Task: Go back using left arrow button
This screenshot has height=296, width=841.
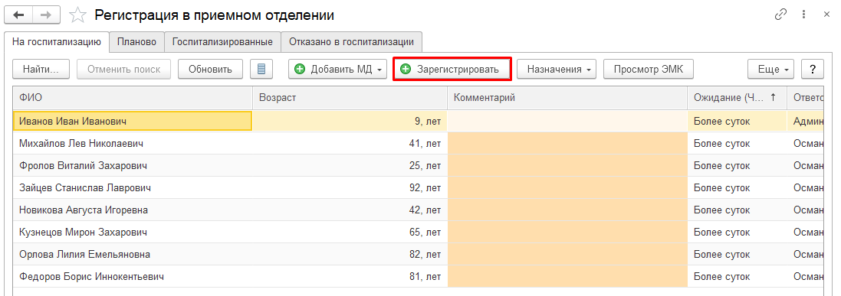Action: [18, 15]
